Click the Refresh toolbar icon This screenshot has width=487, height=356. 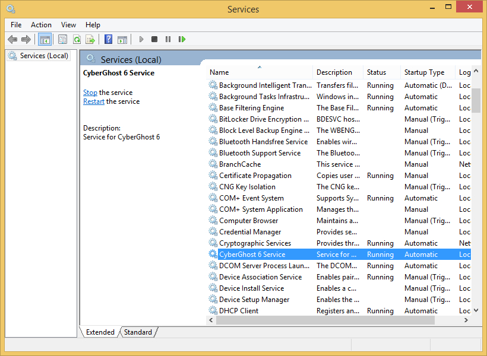point(77,39)
